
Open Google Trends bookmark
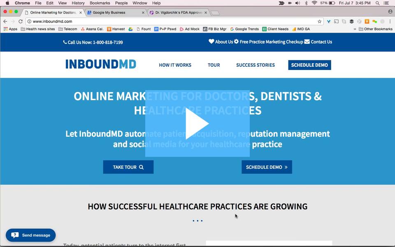(244, 29)
